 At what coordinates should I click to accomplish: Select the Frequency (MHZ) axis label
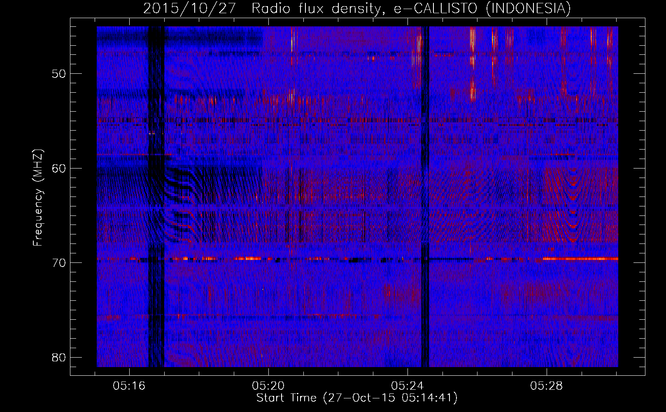[x=38, y=198]
